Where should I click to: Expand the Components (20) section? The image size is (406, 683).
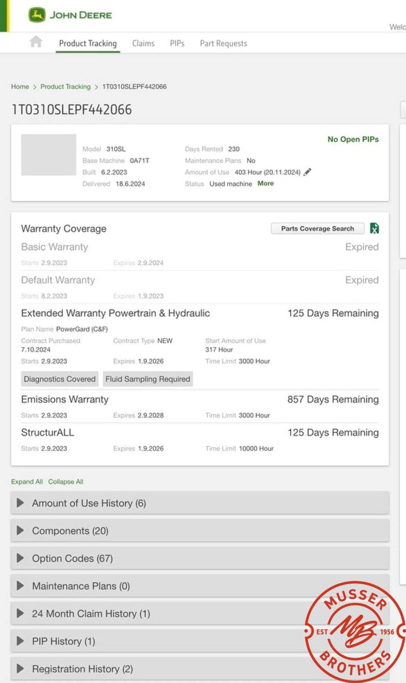tap(200, 531)
